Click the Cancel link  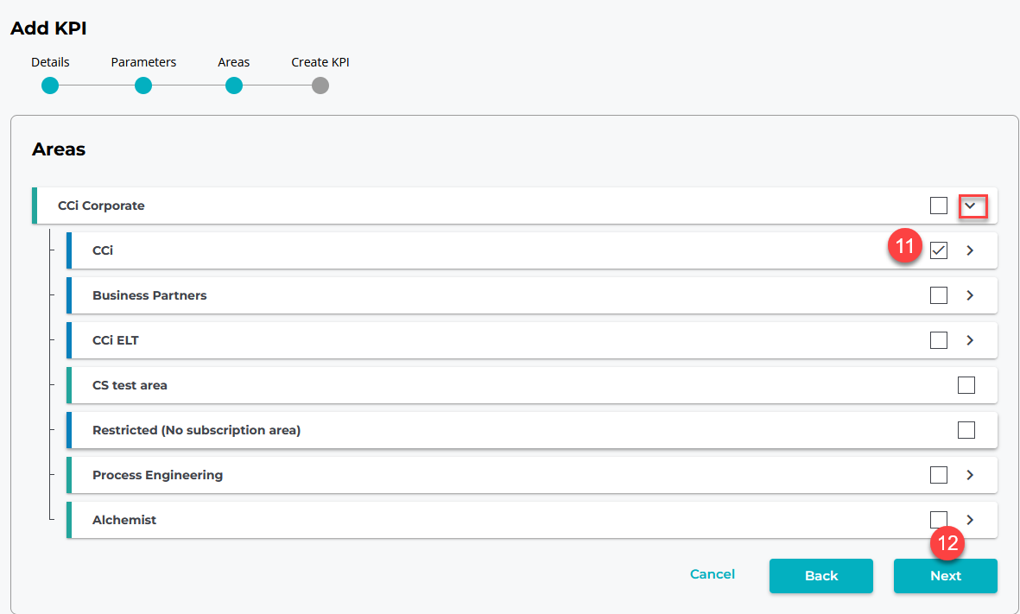coord(713,574)
